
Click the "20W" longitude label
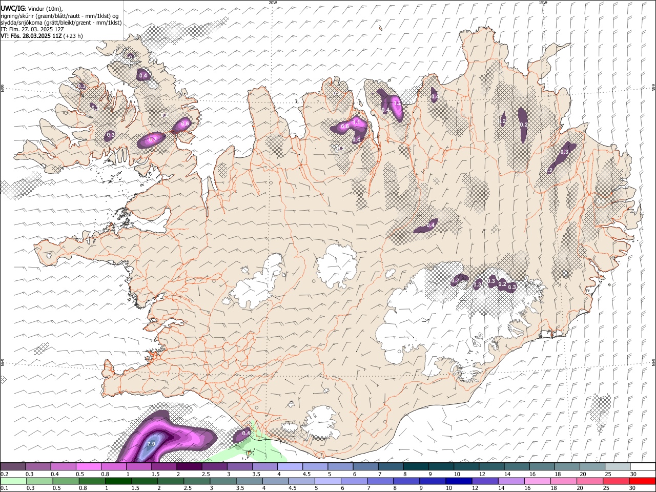click(x=273, y=3)
